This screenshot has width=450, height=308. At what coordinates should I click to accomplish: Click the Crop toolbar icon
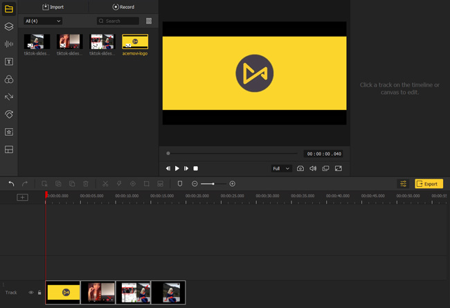[x=146, y=183]
